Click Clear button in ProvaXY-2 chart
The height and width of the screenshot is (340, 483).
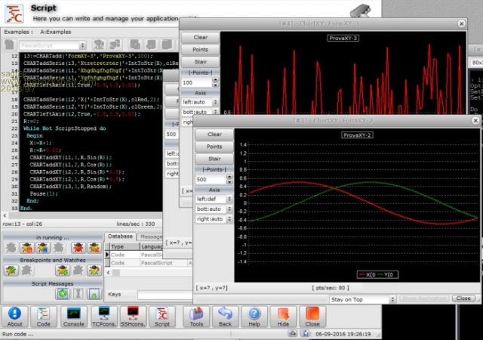point(214,134)
